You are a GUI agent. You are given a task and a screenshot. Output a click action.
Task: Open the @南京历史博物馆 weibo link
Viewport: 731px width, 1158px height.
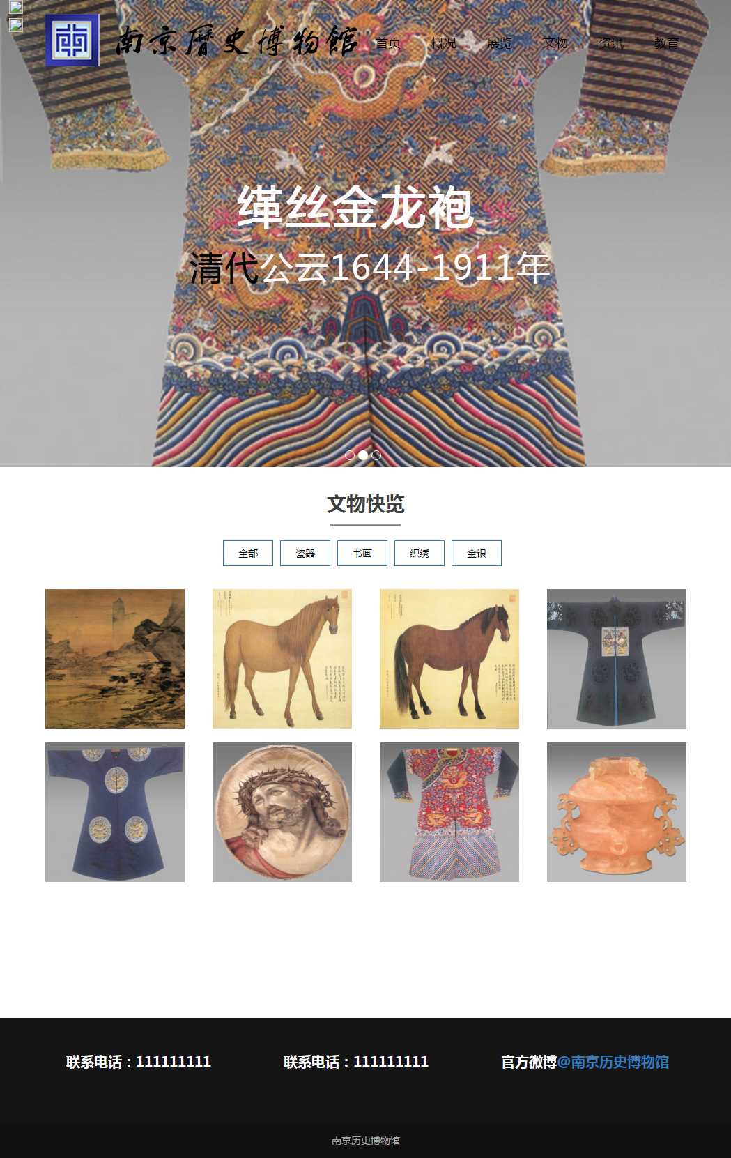(x=613, y=1062)
